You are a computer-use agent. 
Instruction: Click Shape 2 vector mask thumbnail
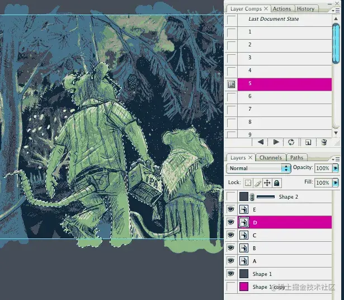[x=266, y=197]
